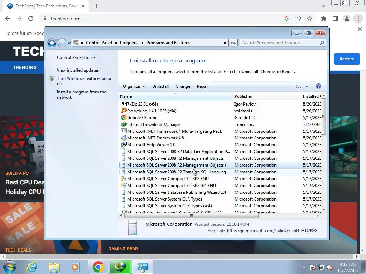Click the muted volume icon in system tray

click(330, 268)
